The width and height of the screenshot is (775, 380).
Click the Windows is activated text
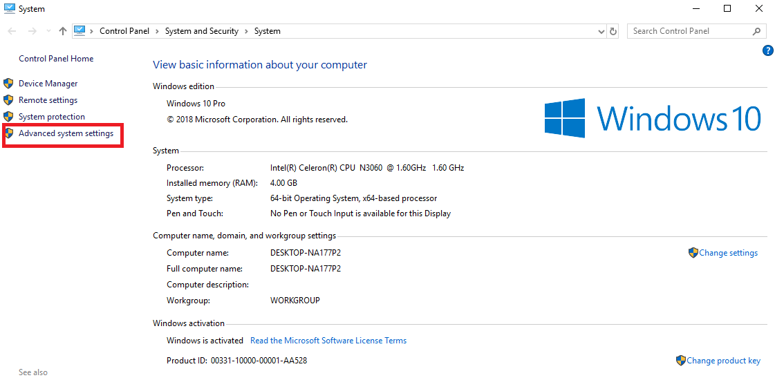[x=205, y=341]
